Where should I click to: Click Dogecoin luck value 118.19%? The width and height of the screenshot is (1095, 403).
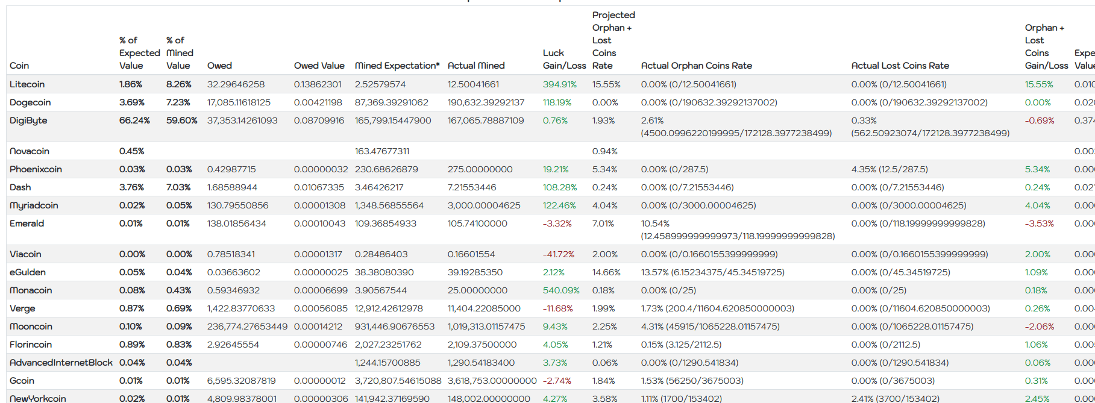pyautogui.click(x=557, y=102)
